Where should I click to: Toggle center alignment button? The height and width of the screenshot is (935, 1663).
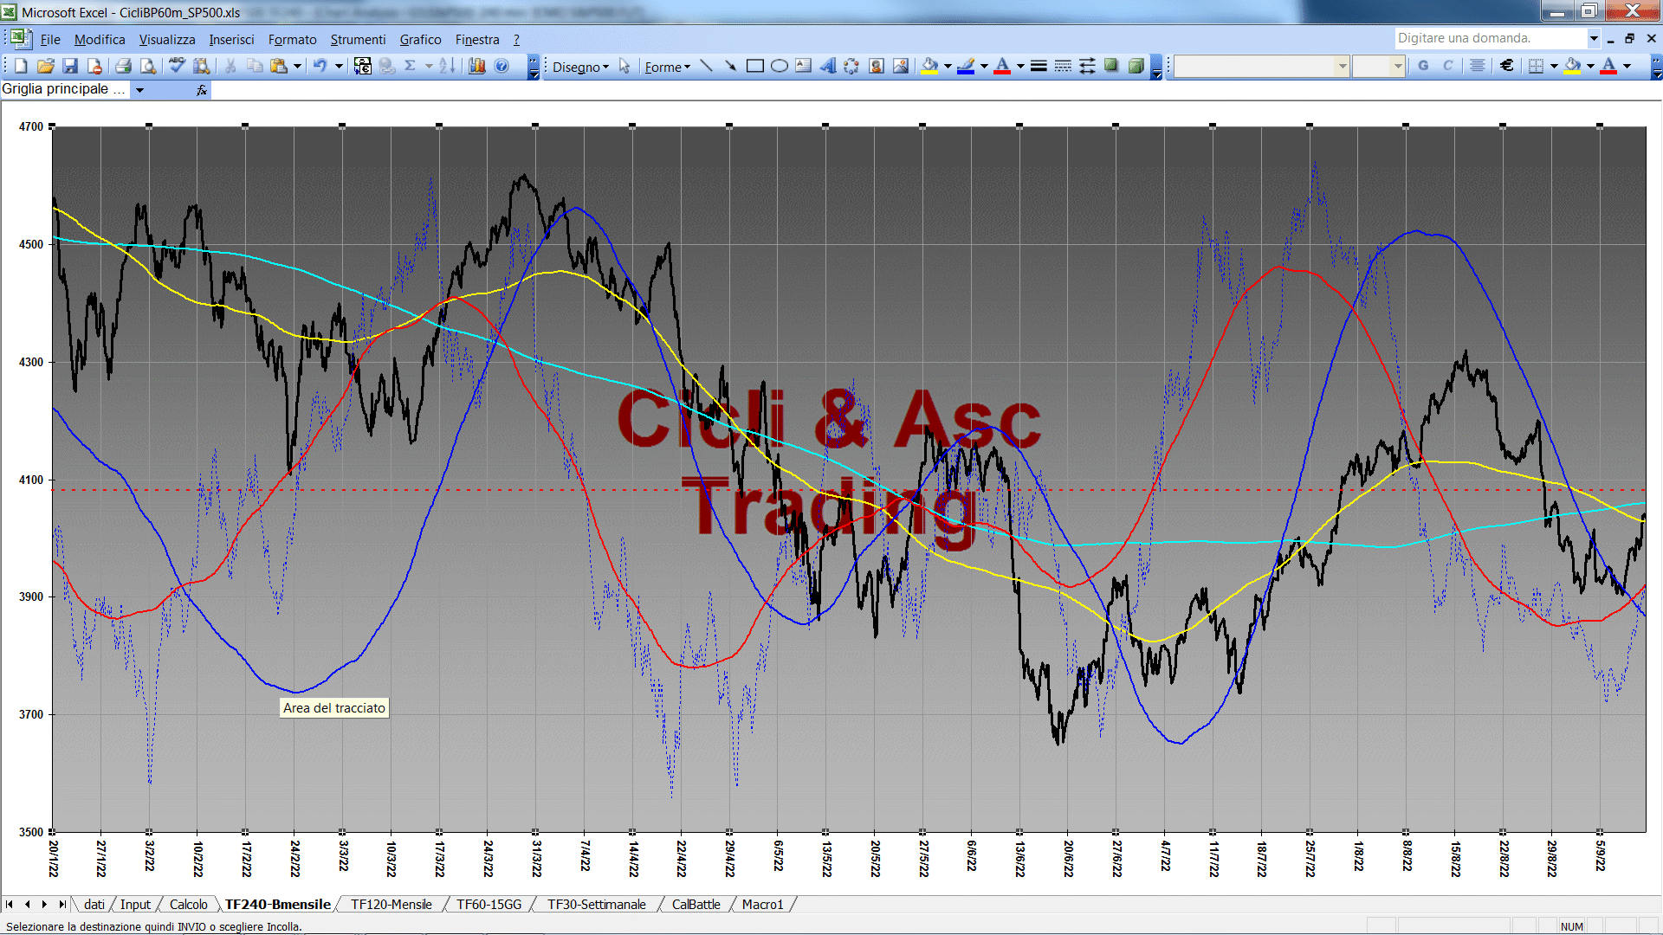[x=1478, y=66]
